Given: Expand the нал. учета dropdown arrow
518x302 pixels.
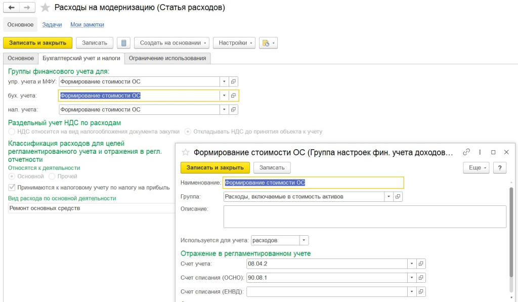Looking at the screenshot, I should [x=224, y=109].
